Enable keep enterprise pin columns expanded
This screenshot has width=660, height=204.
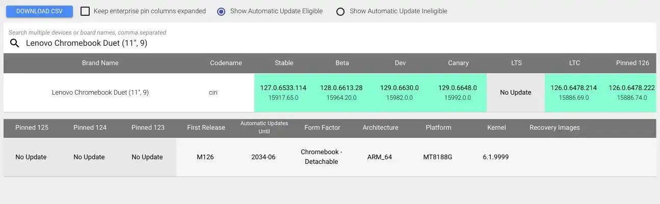[x=85, y=11]
